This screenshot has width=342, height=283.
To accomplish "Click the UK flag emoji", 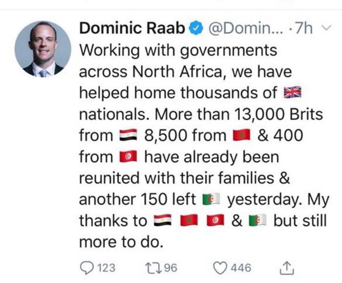I will [293, 93].
